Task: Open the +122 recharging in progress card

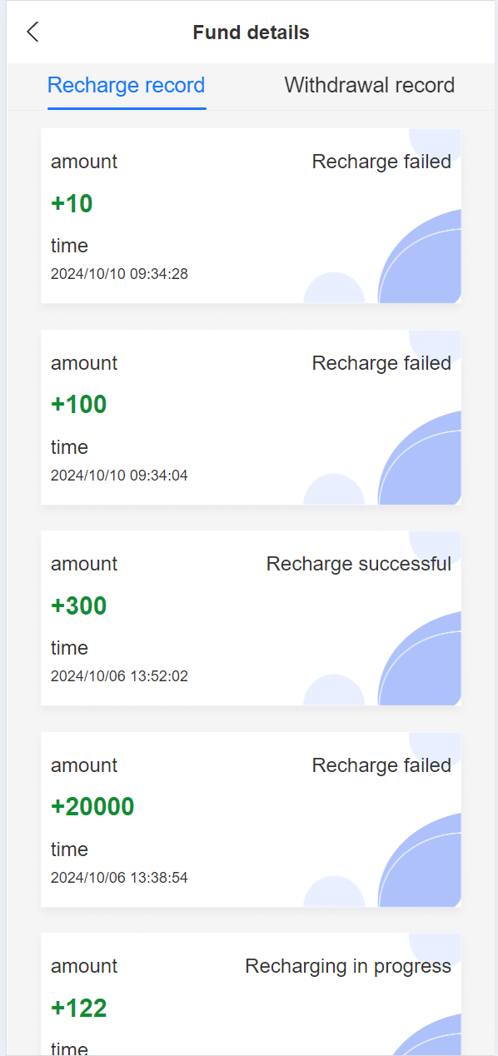Action: coord(251,994)
